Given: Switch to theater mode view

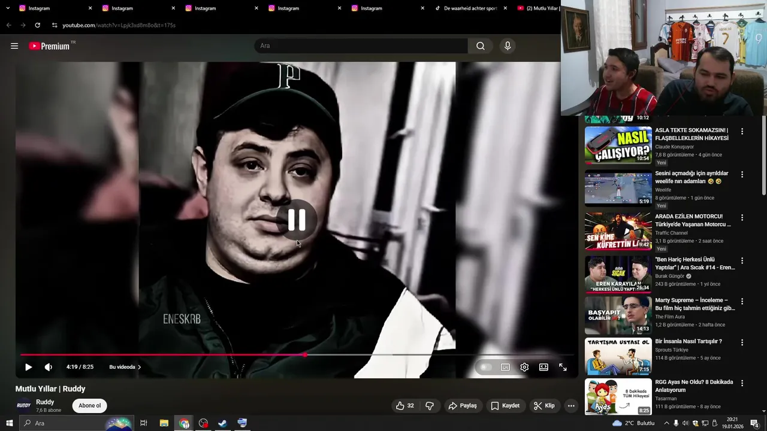Looking at the screenshot, I should tap(543, 367).
